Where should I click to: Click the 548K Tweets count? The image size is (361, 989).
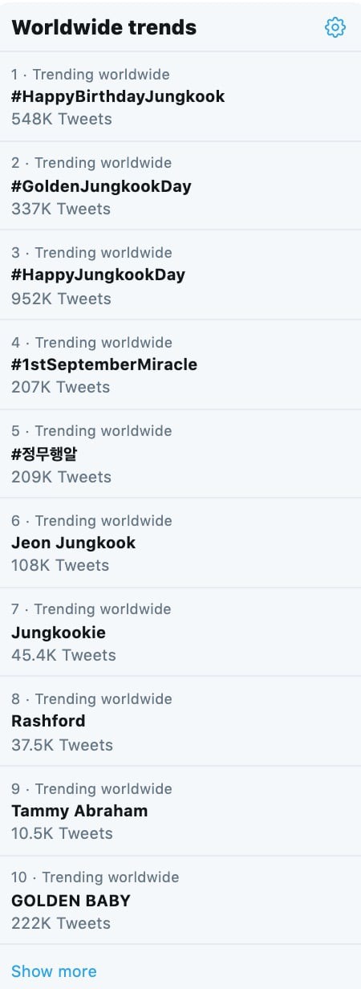(x=62, y=119)
